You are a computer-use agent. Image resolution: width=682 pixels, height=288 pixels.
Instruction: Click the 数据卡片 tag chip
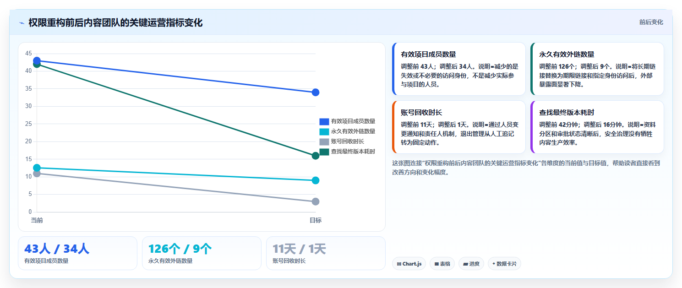[x=504, y=264]
